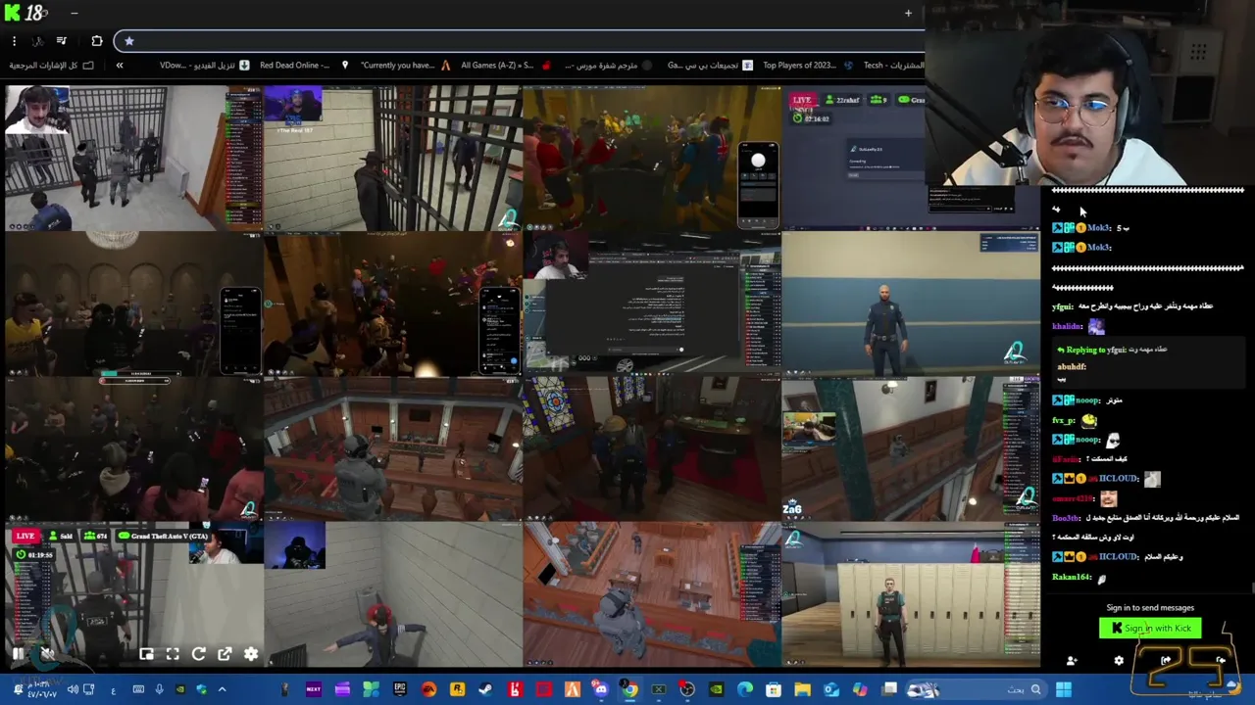Open the VDow video download bookmark
The width and height of the screenshot is (1255, 705).
tap(204, 66)
